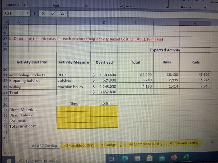Open the Insert Function fx dialog
This screenshot has height=163, width=218.
(x=62, y=13)
